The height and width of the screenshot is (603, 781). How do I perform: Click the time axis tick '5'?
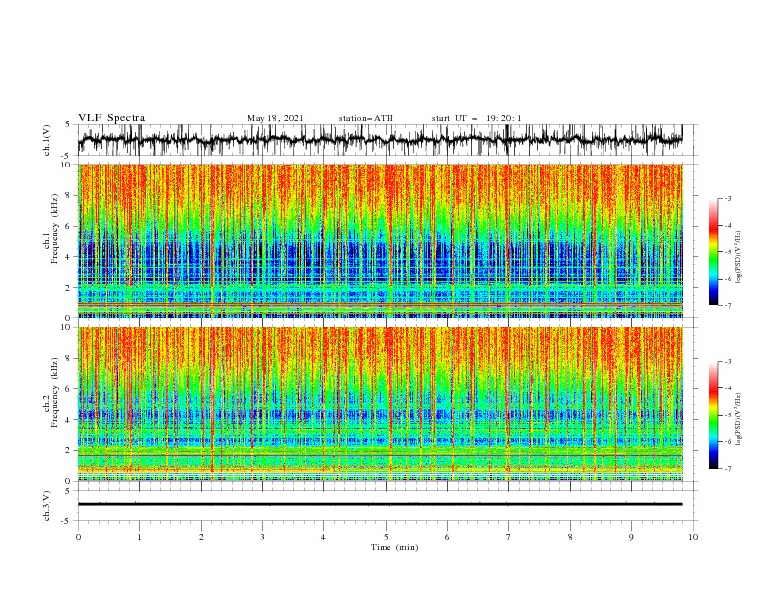coord(386,537)
